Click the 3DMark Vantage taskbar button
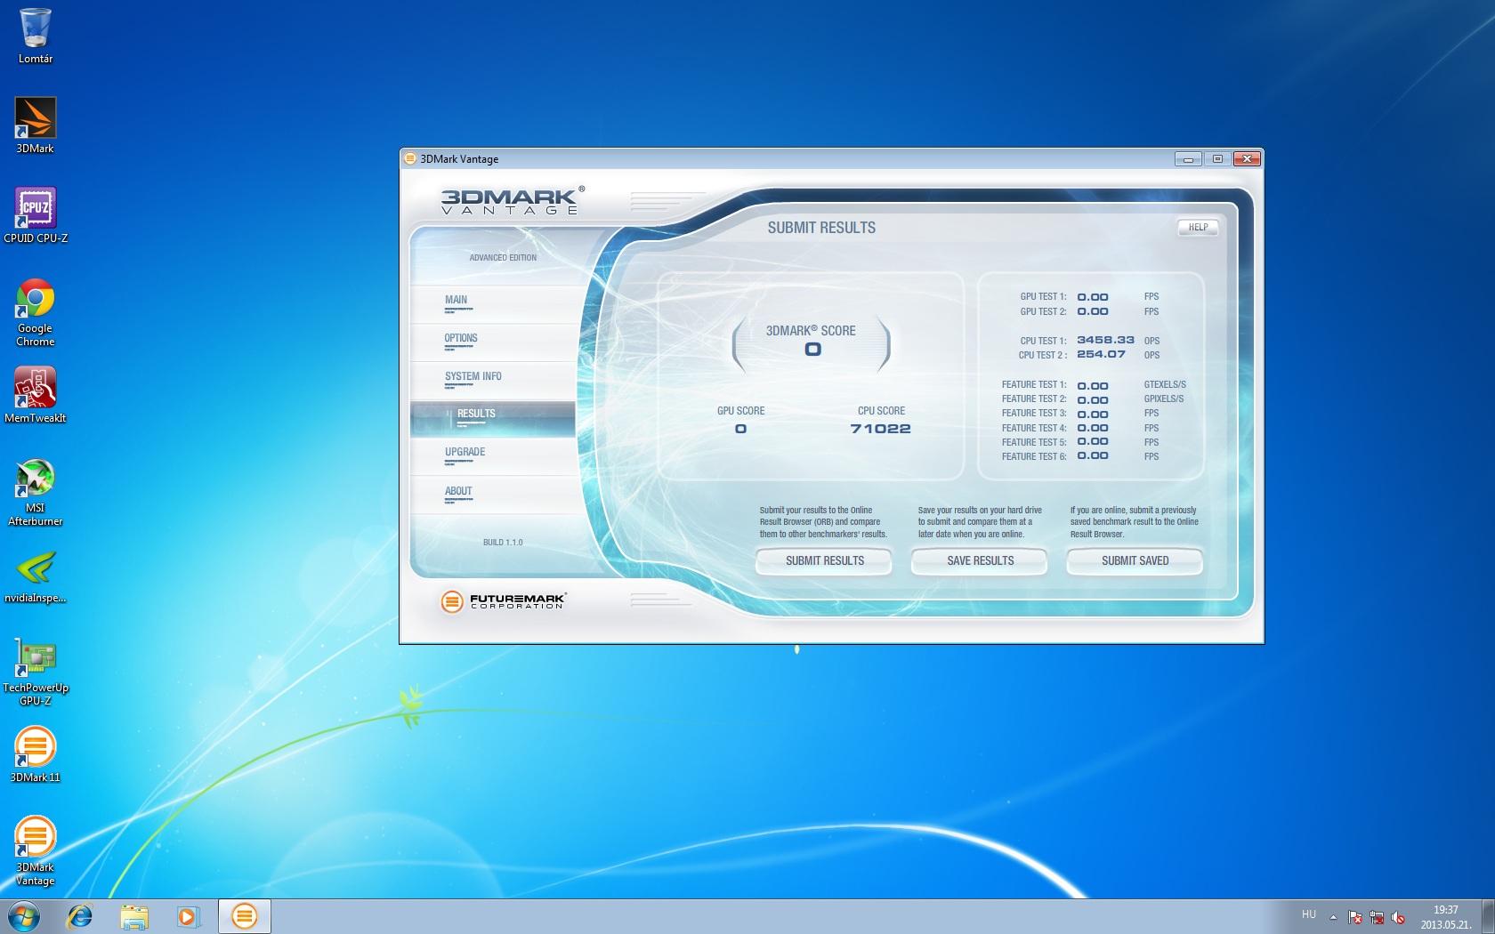The image size is (1495, 934). click(244, 916)
